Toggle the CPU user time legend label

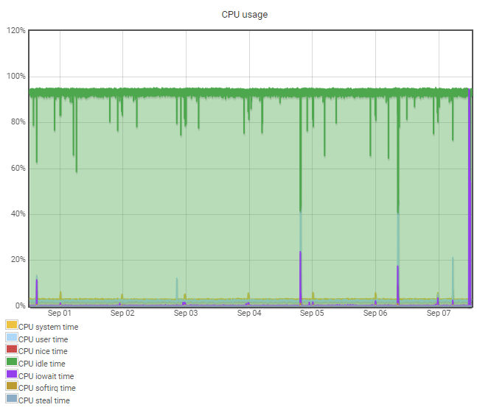(43, 339)
